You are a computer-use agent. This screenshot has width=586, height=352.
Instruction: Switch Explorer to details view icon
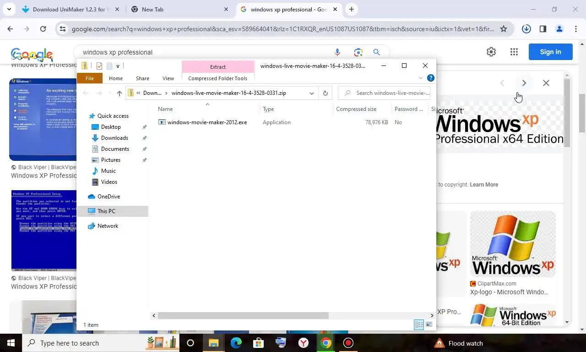click(x=419, y=325)
